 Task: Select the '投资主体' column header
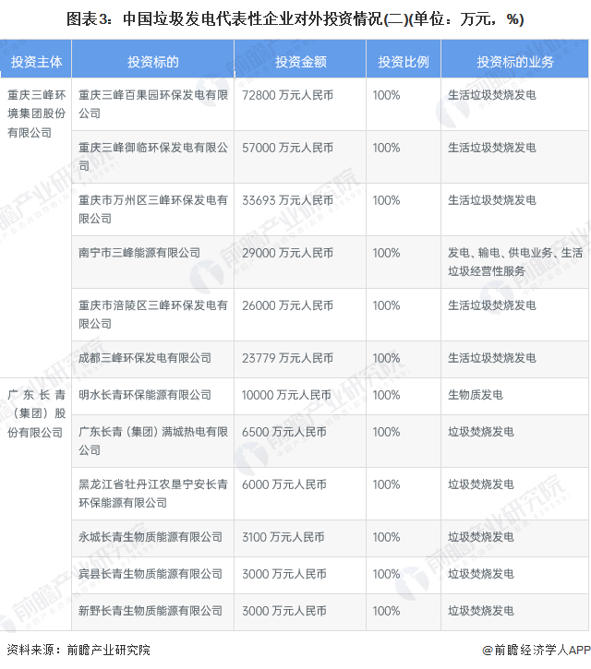(x=36, y=62)
